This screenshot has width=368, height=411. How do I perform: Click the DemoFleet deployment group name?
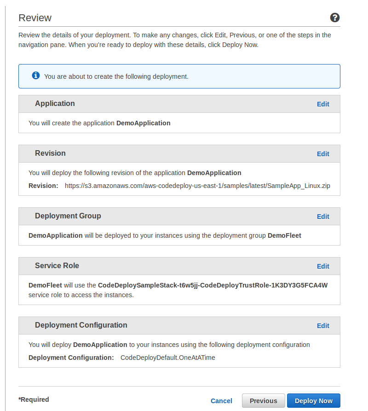[284, 235]
